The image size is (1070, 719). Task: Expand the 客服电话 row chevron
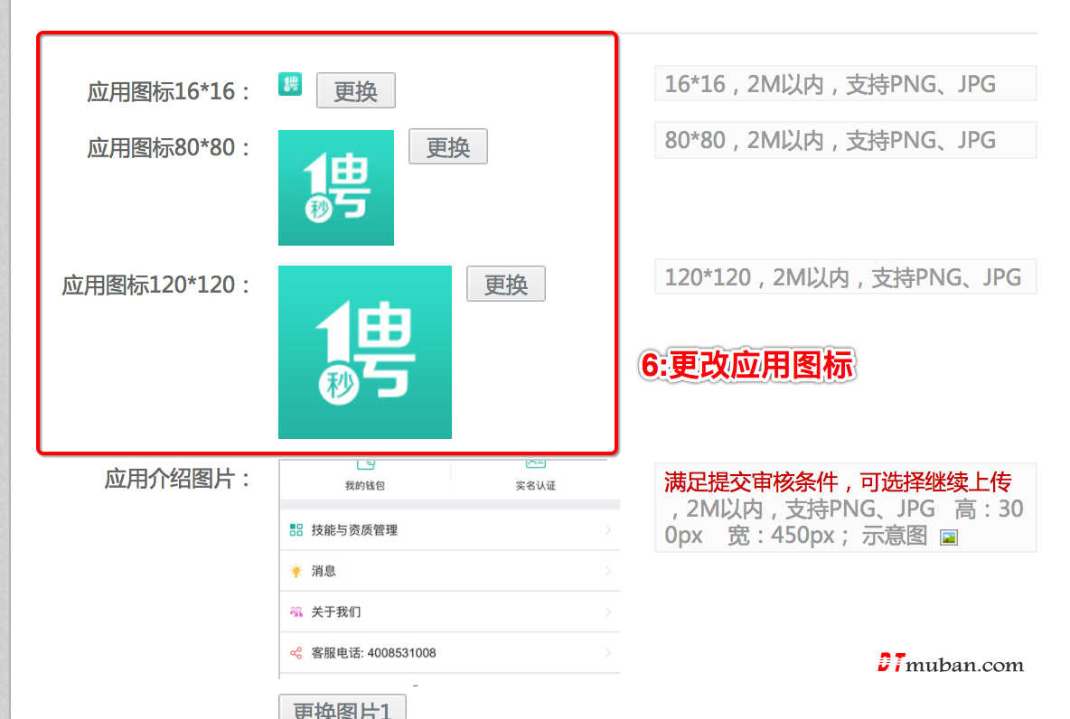click(608, 653)
